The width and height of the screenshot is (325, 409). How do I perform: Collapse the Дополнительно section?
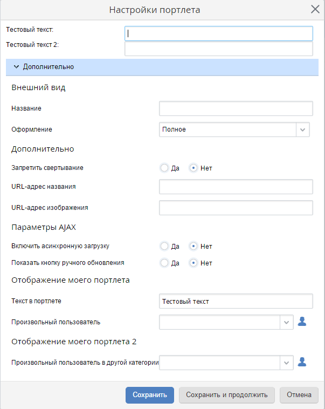16,67
